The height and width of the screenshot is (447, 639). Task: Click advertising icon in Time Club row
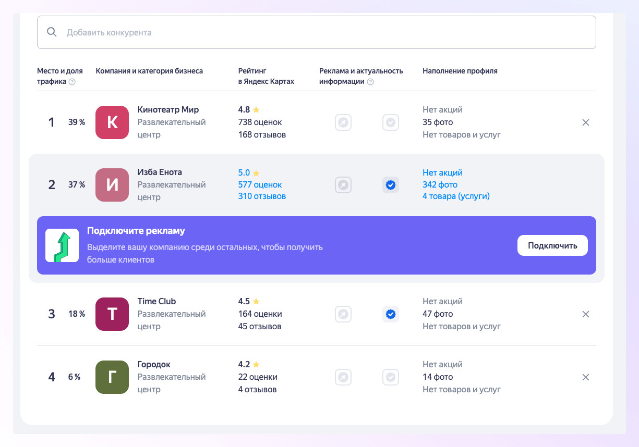343,314
